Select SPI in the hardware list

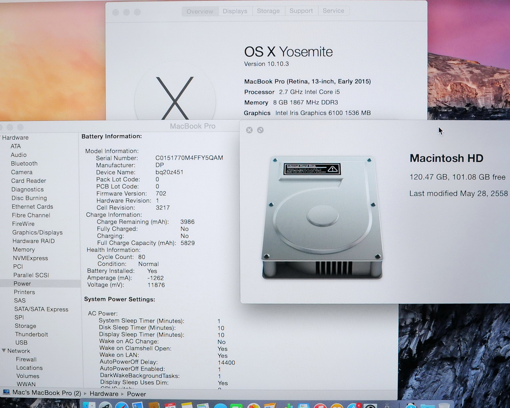click(19, 317)
